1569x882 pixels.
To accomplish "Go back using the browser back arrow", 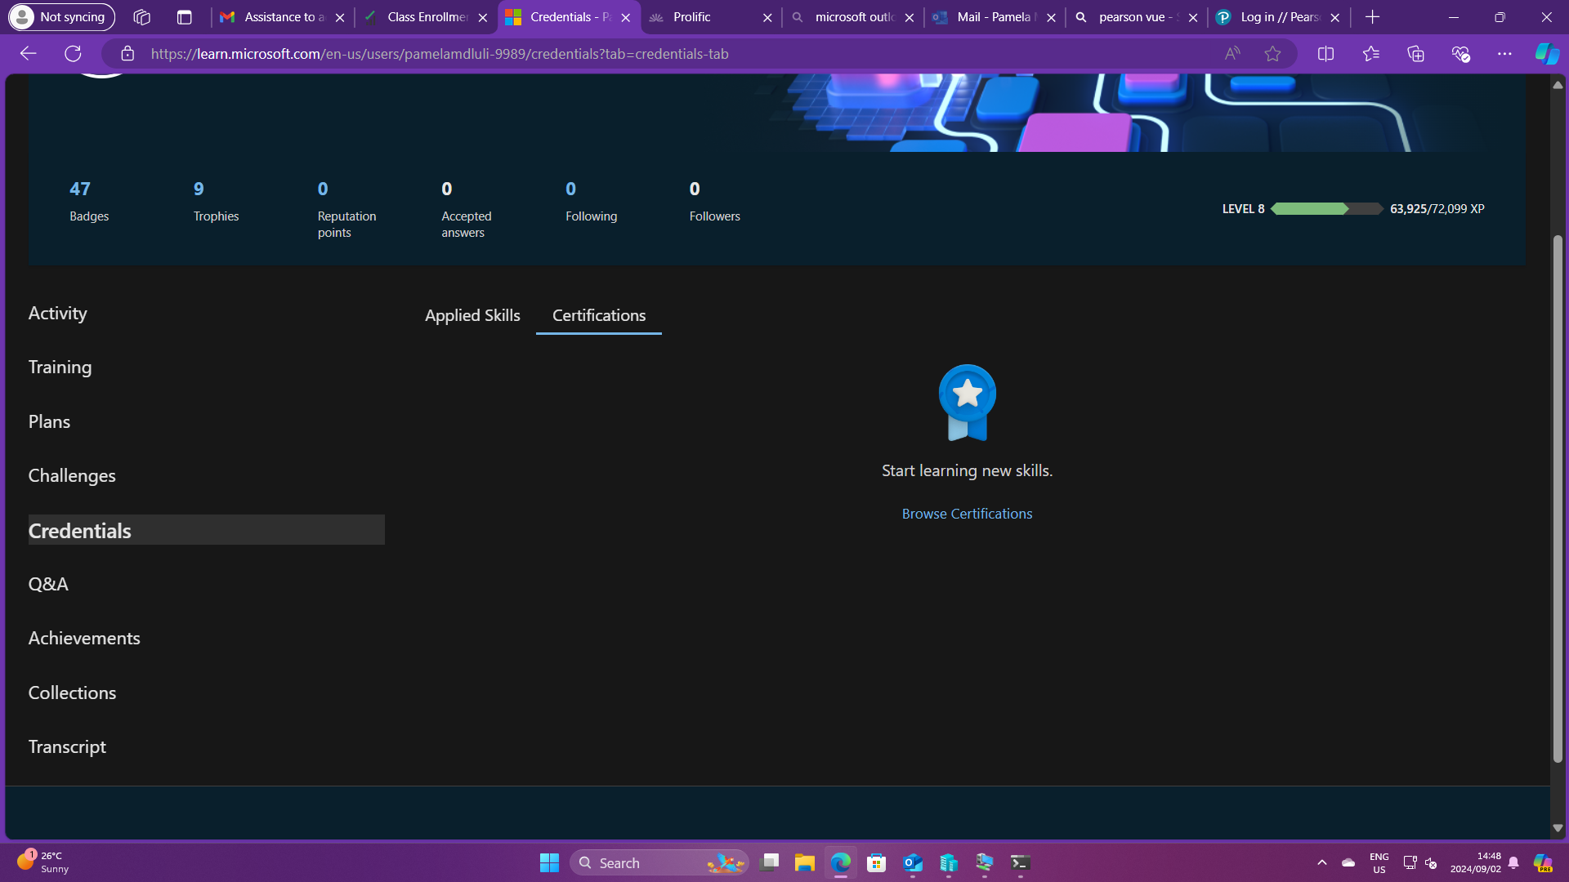I will (x=29, y=54).
